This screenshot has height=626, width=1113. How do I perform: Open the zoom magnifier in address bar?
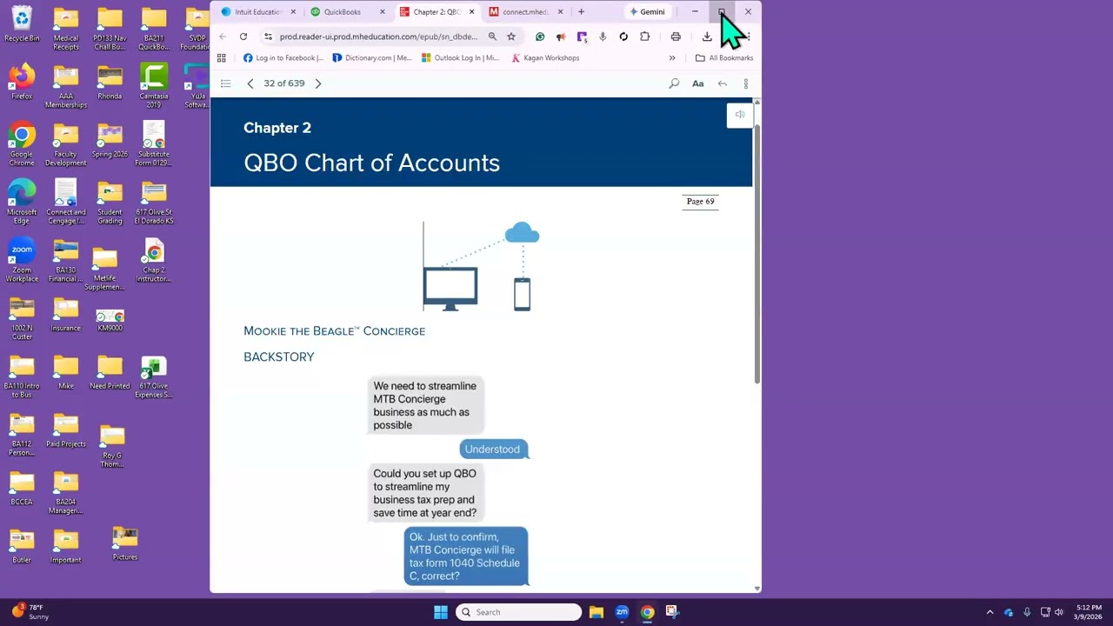492,37
